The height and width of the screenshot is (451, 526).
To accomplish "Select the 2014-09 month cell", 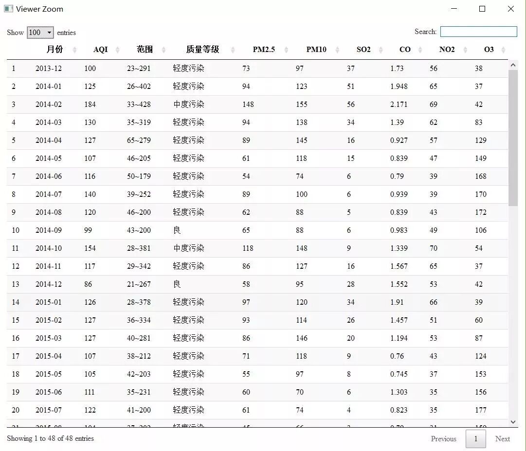I will click(49, 230).
